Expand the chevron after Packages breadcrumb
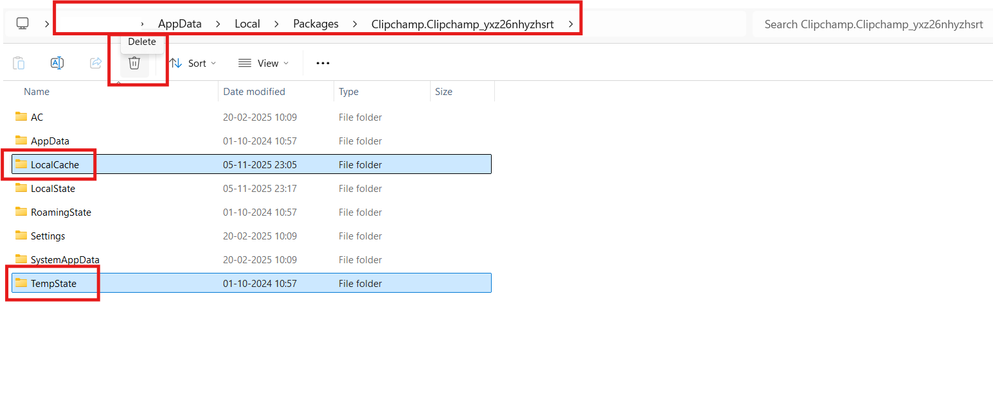993x416 pixels. (355, 24)
